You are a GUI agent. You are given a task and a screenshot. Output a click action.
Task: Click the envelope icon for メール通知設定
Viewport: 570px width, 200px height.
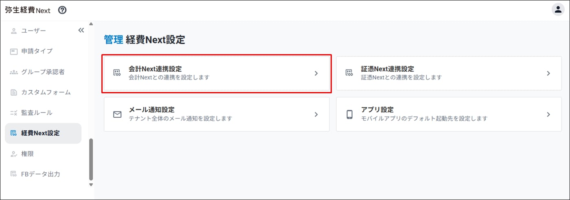point(117,114)
